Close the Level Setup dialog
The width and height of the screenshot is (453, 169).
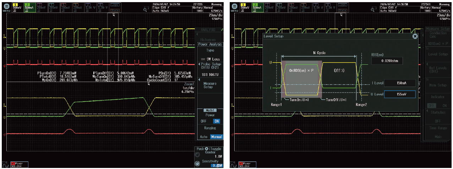pos(415,36)
